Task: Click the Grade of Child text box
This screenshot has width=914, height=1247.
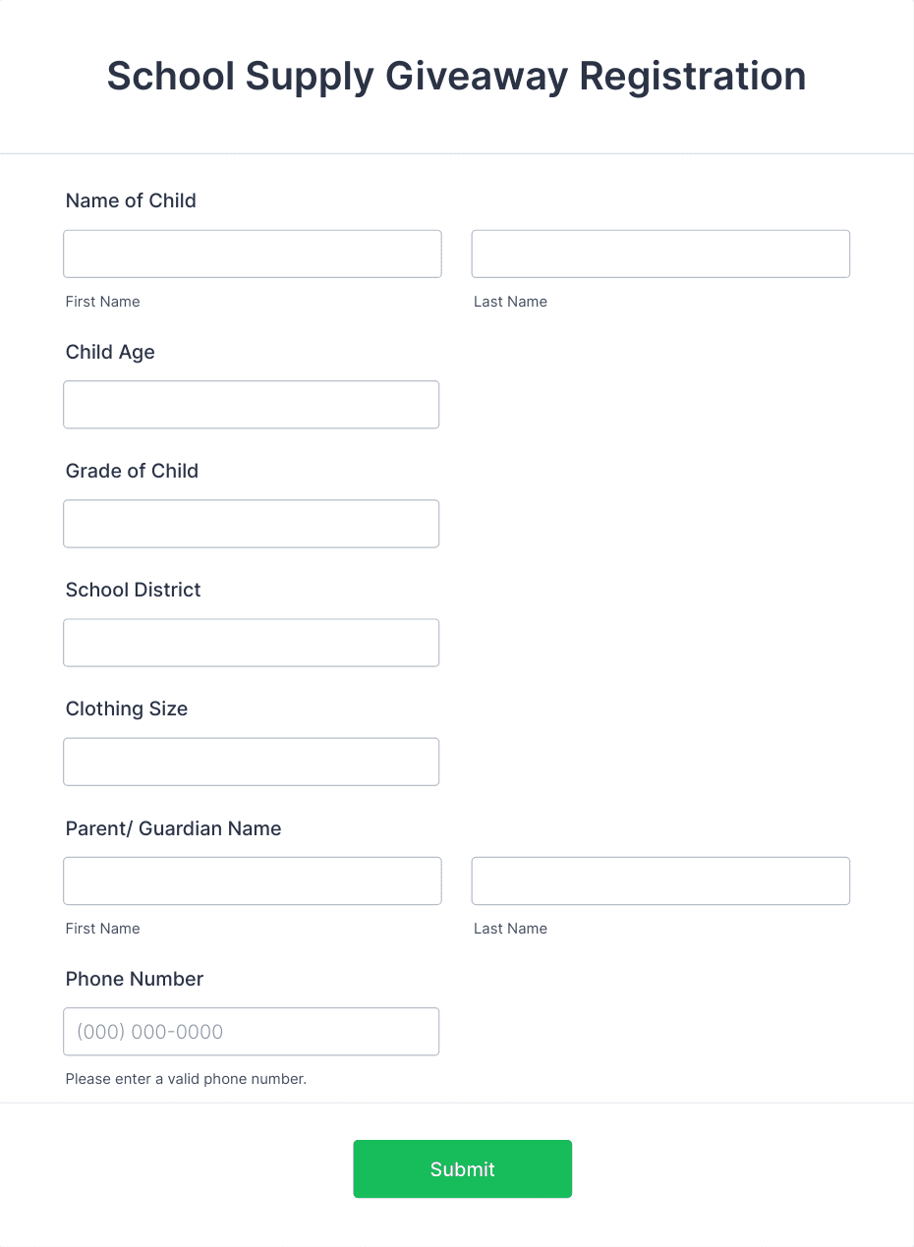Action: tap(251, 524)
